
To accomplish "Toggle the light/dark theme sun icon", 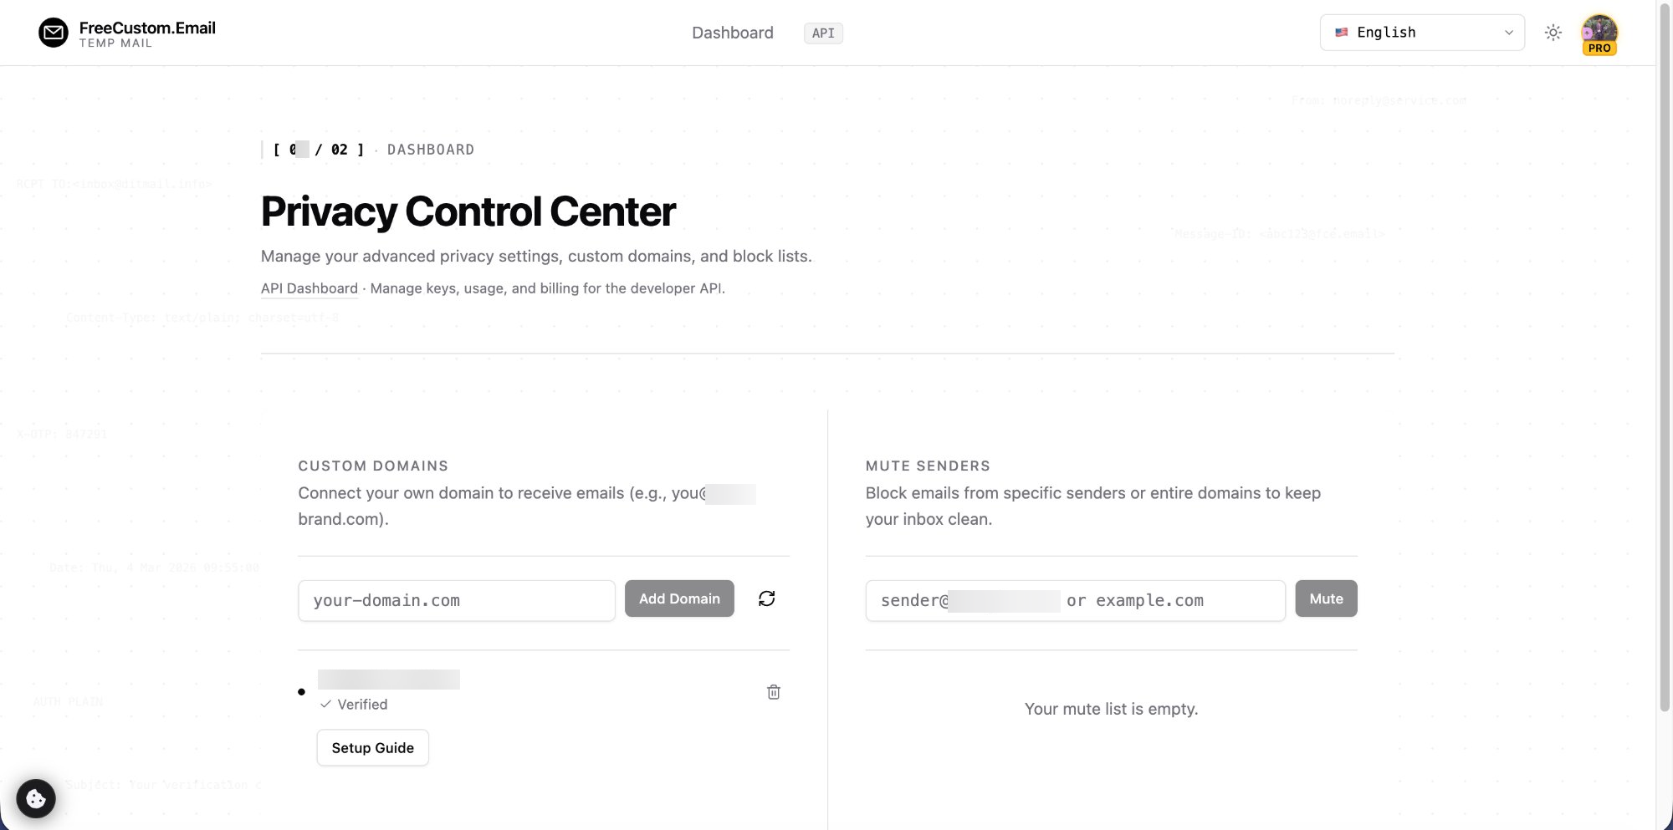I will point(1553,33).
